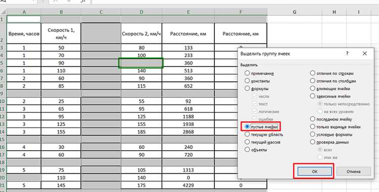Click the cell containing 145
This screenshot has width=379, height=192.
(x=61, y=185)
